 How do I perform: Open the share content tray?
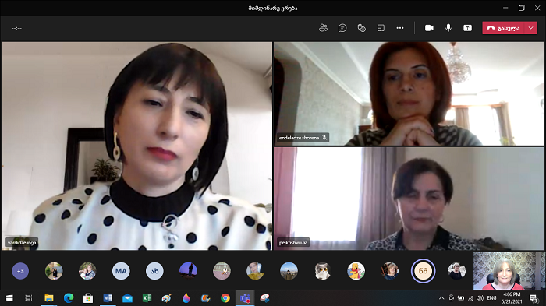tap(467, 28)
